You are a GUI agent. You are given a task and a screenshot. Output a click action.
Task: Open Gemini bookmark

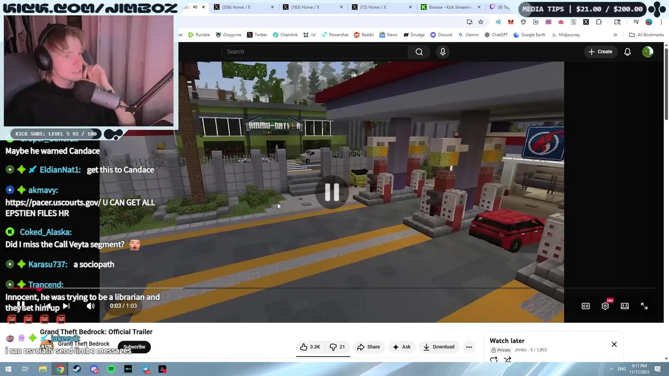[468, 35]
